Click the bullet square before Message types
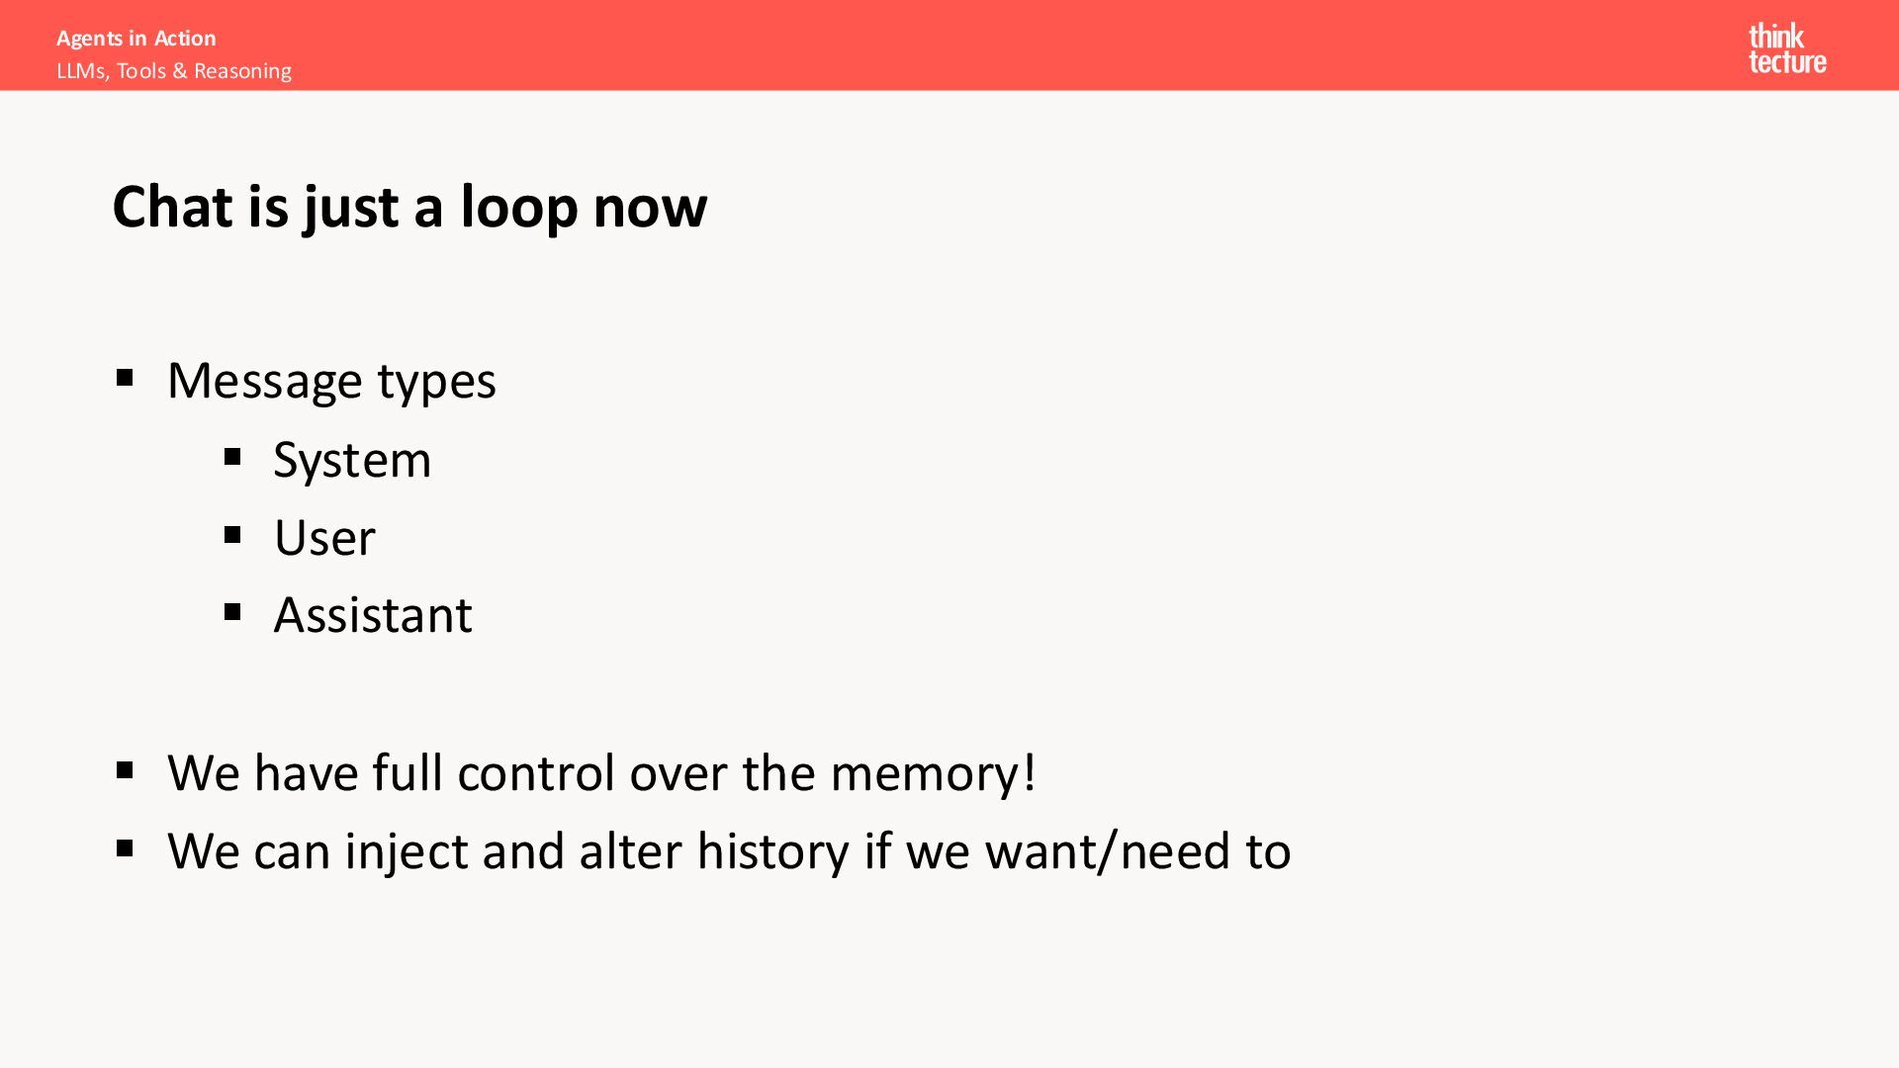Image resolution: width=1899 pixels, height=1068 pixels. coord(125,378)
